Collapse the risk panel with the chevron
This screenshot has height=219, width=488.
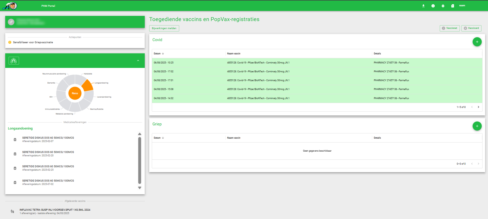pos(138,61)
